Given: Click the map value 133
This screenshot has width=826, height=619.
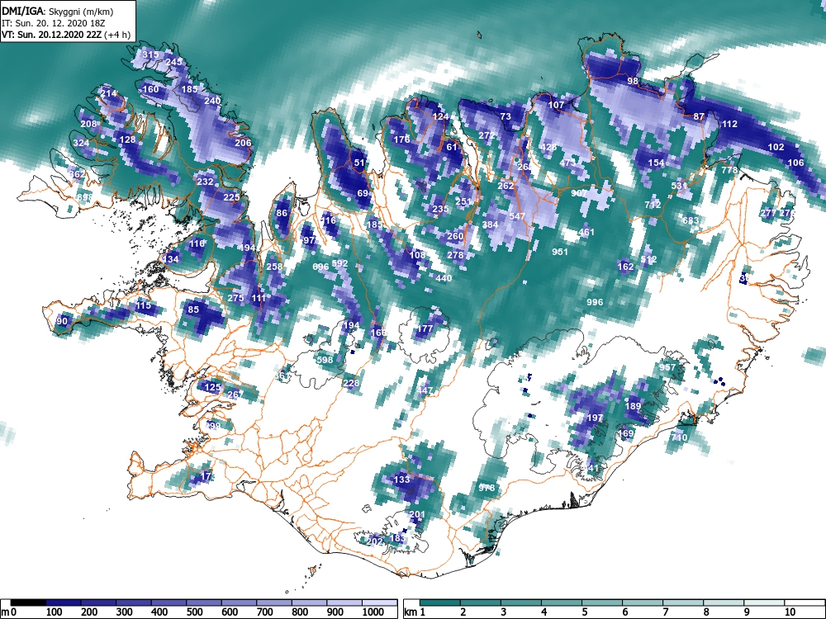Looking at the screenshot, I should click(401, 479).
